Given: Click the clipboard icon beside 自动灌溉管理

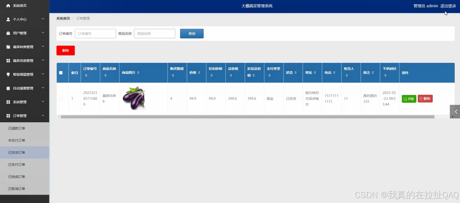Looking at the screenshot, I should (x=8, y=88).
